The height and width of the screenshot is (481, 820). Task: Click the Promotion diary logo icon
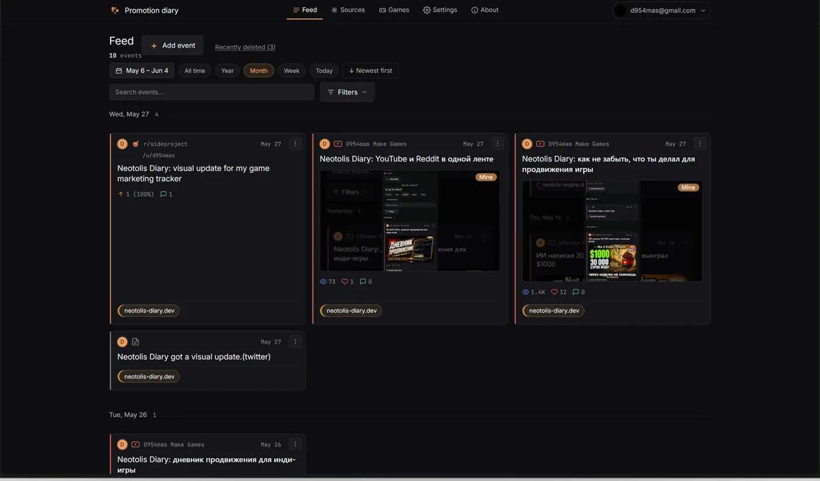click(x=115, y=11)
